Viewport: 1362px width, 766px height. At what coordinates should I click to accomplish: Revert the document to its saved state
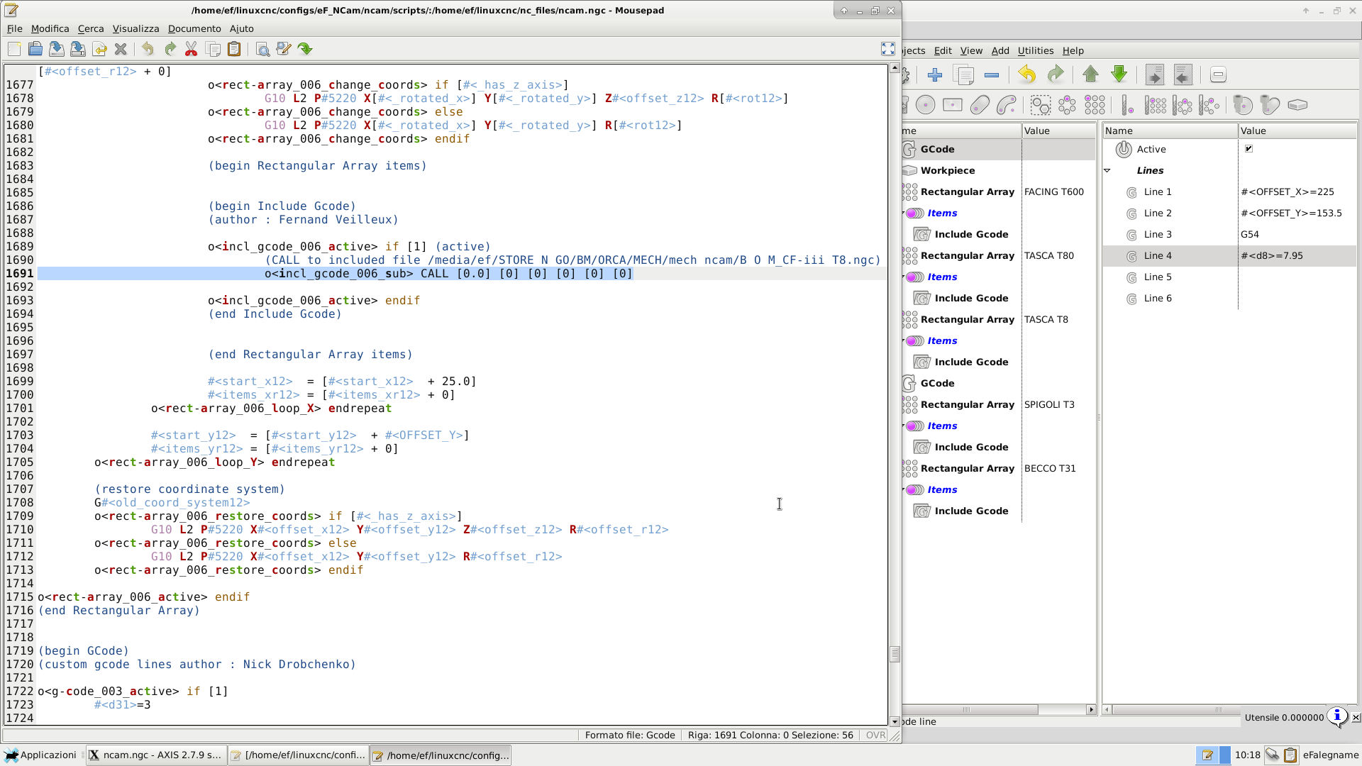(99, 49)
